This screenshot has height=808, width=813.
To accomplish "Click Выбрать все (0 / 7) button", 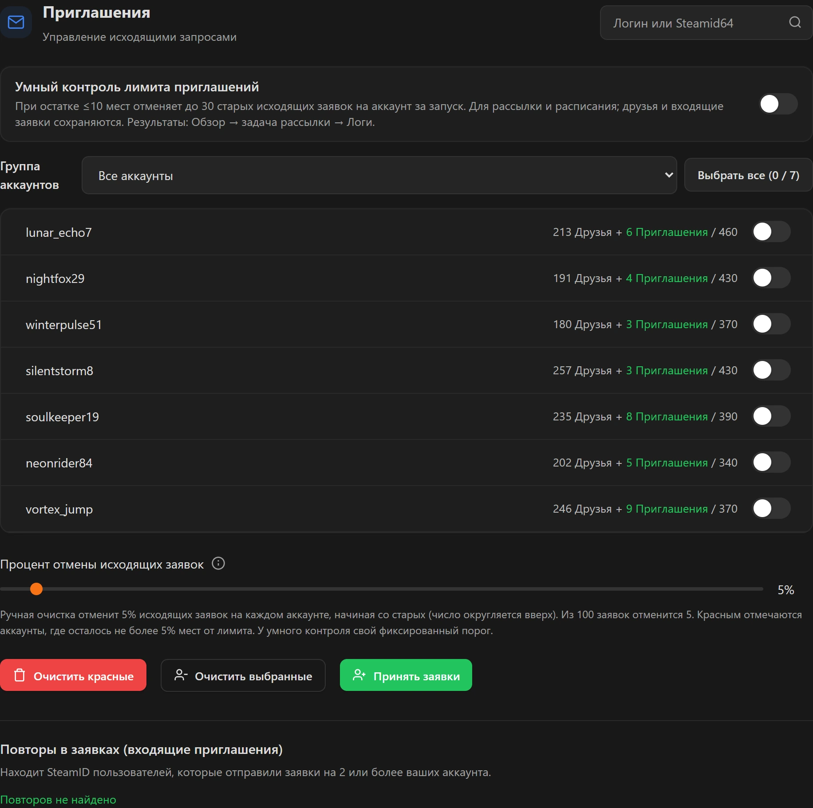I will point(748,175).
